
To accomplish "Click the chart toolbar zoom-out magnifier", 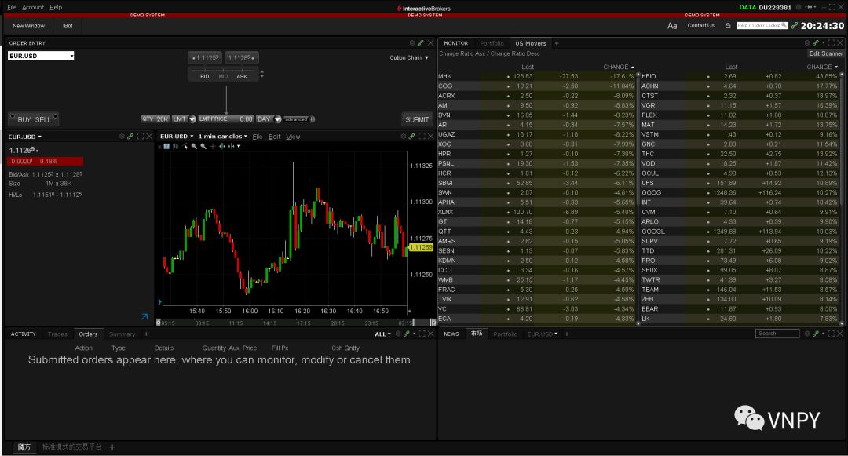I will click(x=203, y=147).
